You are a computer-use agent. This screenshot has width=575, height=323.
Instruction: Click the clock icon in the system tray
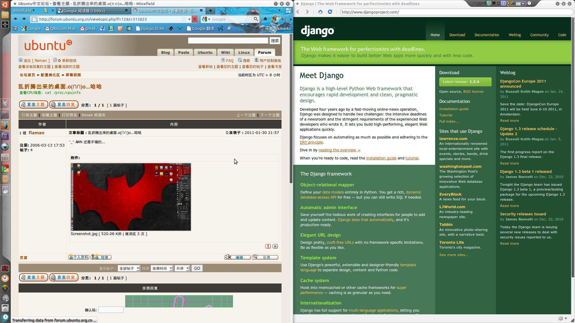(x=529, y=3)
